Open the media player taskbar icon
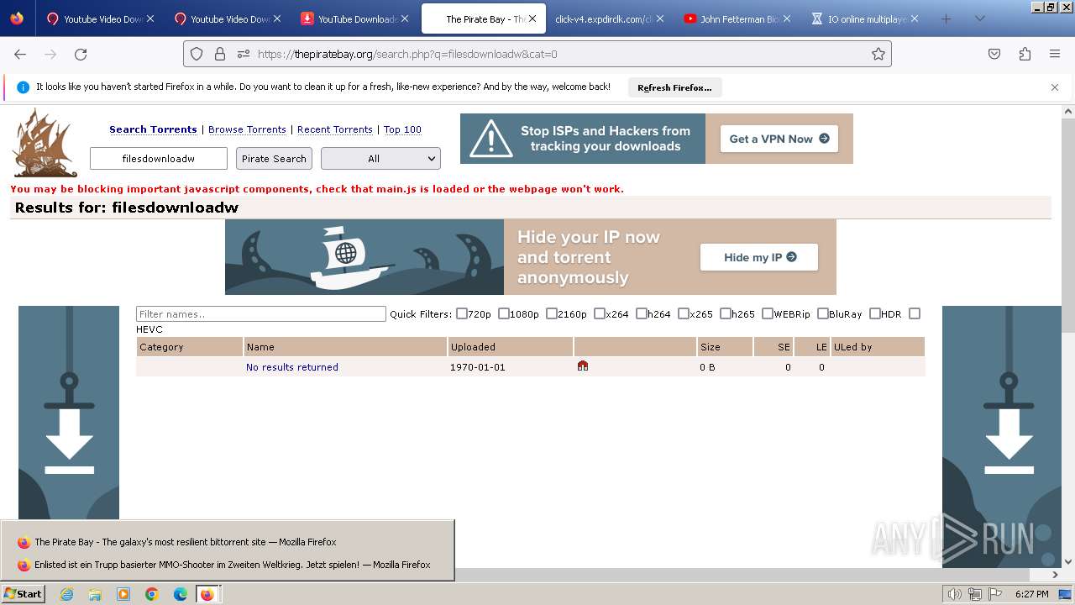The image size is (1075, 605). point(123,594)
